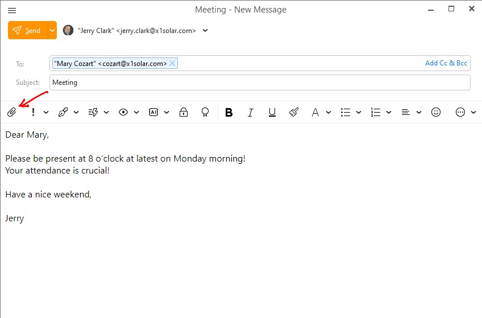
Task: Toggle italic formatting
Action: 250,113
